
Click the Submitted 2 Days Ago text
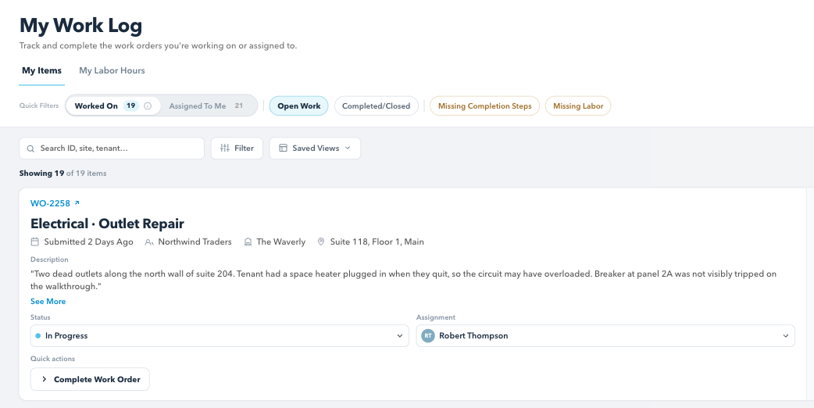[x=89, y=242]
